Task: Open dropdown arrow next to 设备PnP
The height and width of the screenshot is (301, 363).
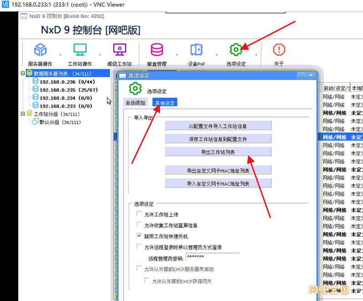Action: tap(217, 55)
